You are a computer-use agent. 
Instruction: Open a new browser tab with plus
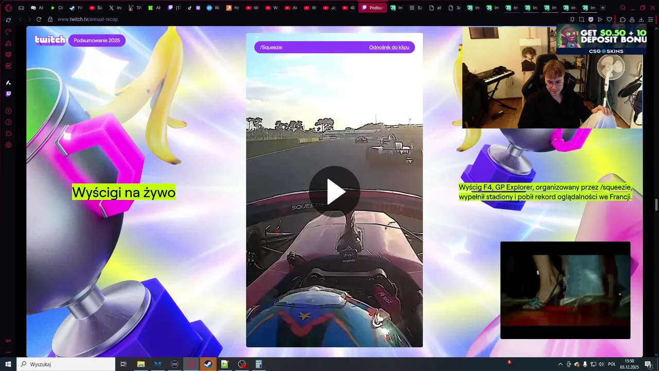(x=603, y=8)
